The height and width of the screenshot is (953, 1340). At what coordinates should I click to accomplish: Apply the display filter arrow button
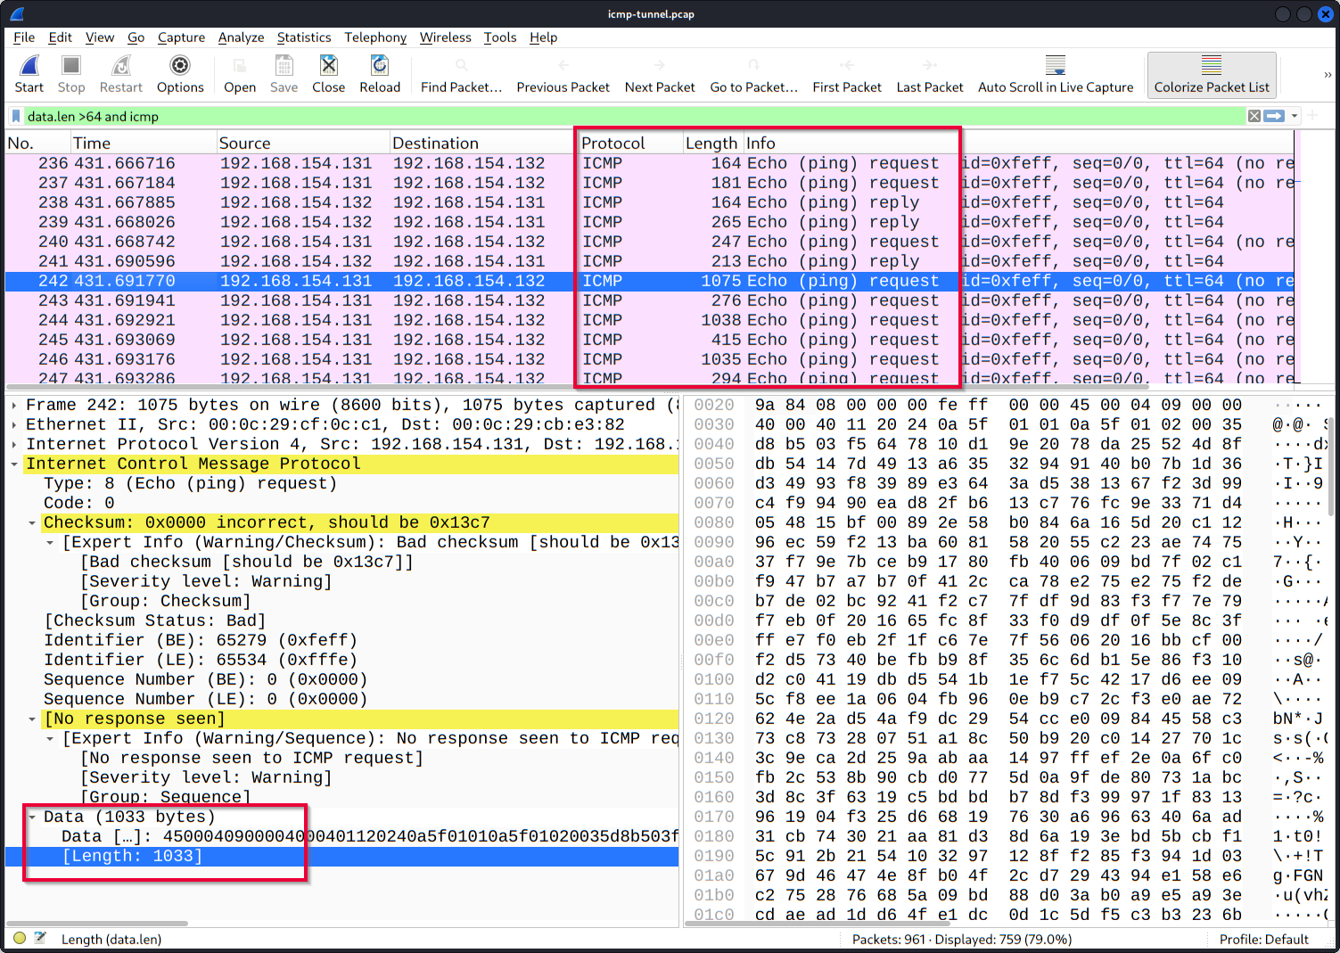click(x=1274, y=117)
